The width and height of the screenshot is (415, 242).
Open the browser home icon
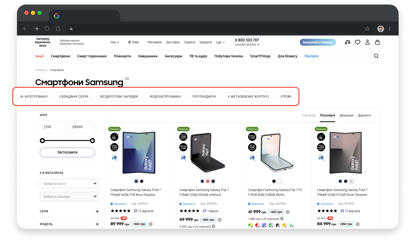pyautogui.click(x=58, y=29)
